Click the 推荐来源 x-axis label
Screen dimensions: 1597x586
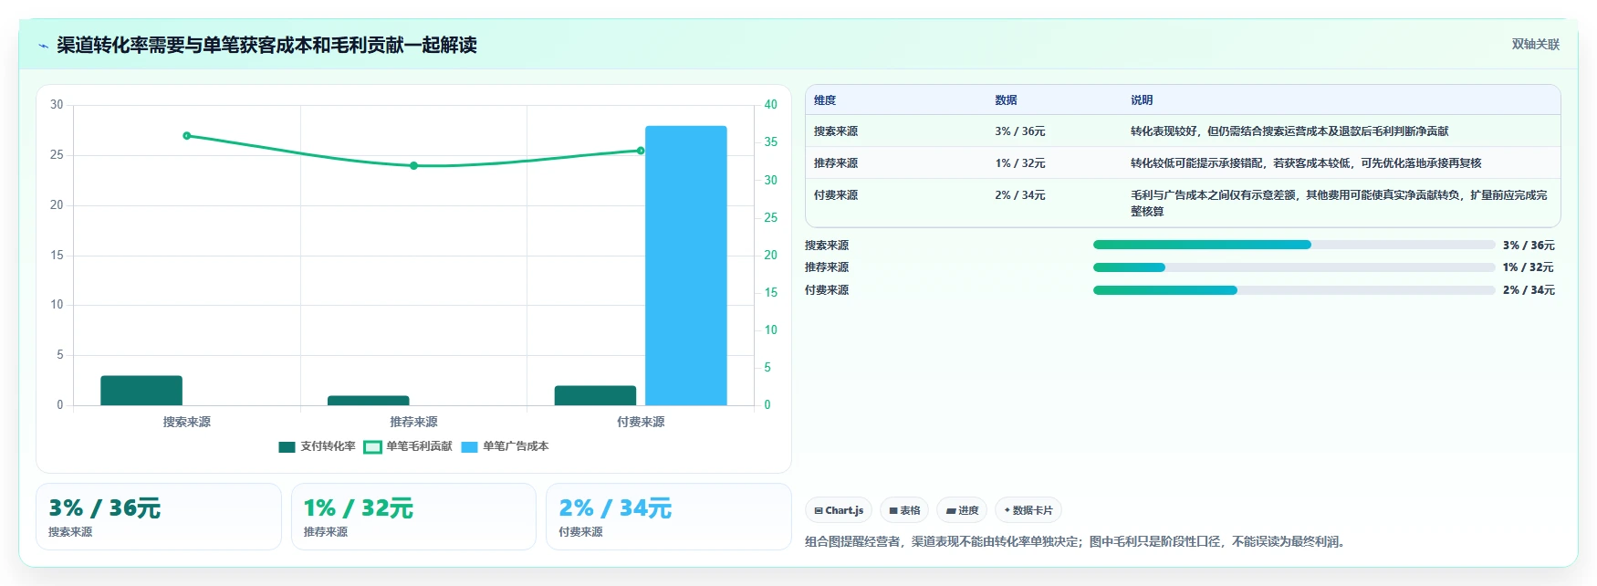[413, 422]
